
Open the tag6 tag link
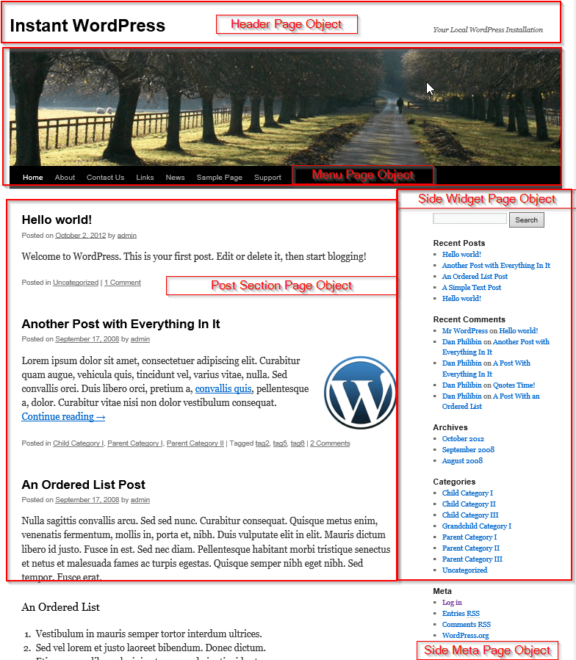tap(298, 443)
